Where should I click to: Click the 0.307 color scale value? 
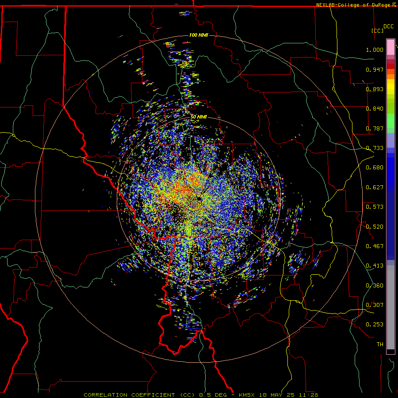tap(375, 305)
